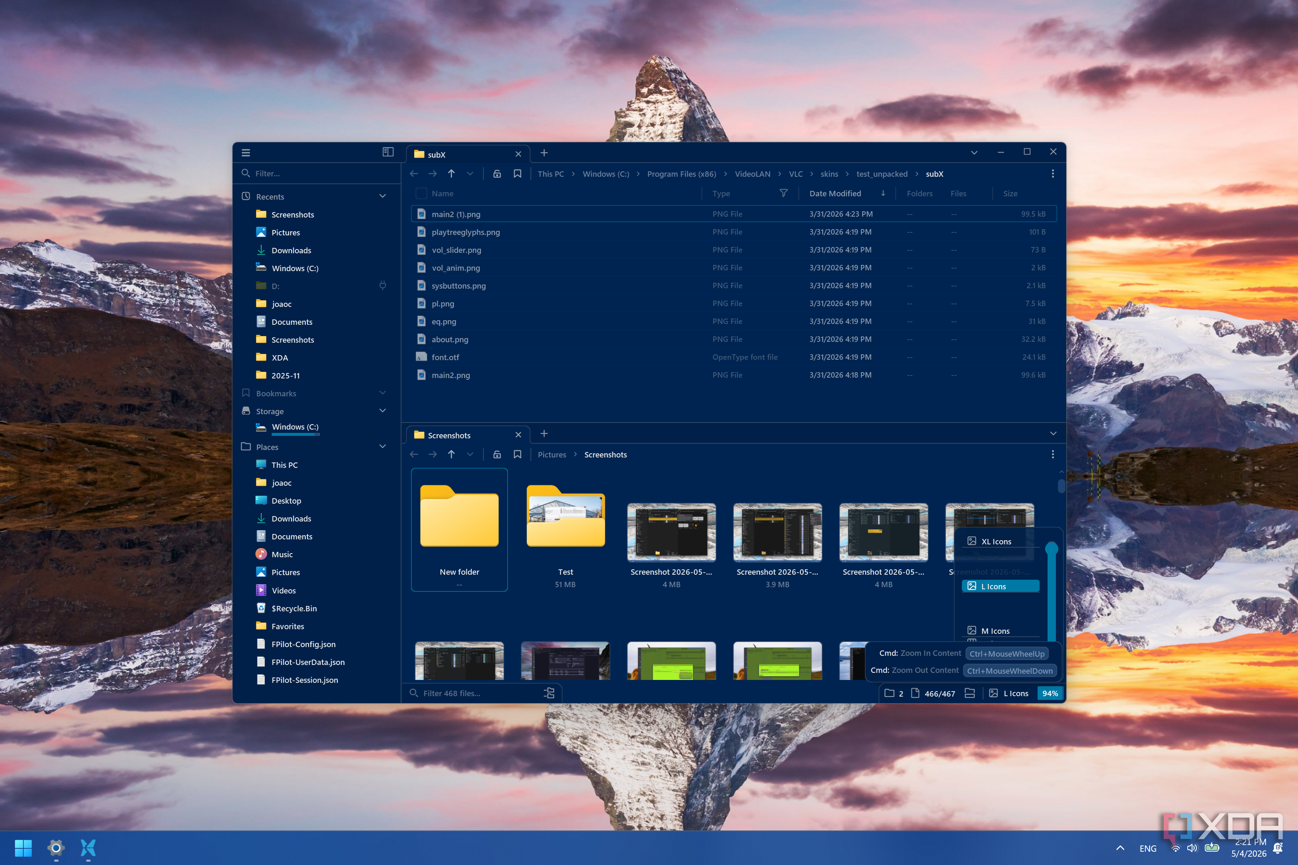Choose M Icons in the view popup
Viewport: 1298px width, 865px height.
click(x=1000, y=631)
